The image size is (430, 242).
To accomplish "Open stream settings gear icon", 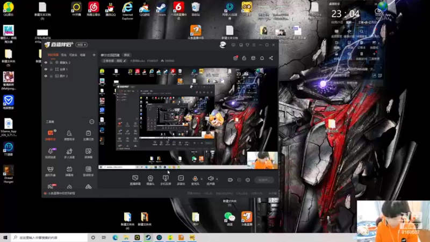I will (x=248, y=180).
